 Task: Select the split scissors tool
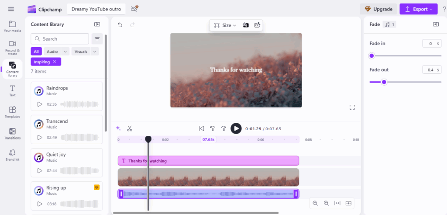(x=130, y=128)
